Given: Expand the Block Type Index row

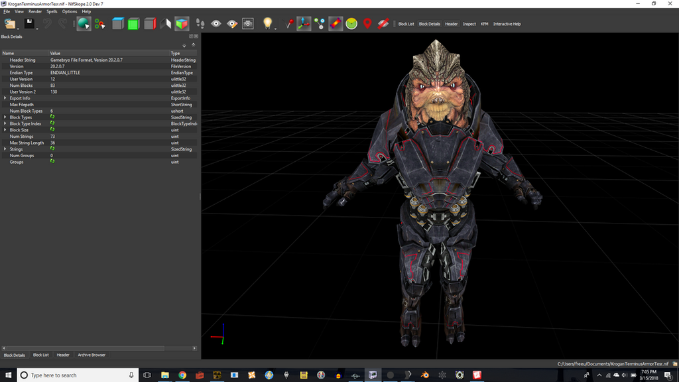Looking at the screenshot, I should pyautogui.click(x=5, y=123).
